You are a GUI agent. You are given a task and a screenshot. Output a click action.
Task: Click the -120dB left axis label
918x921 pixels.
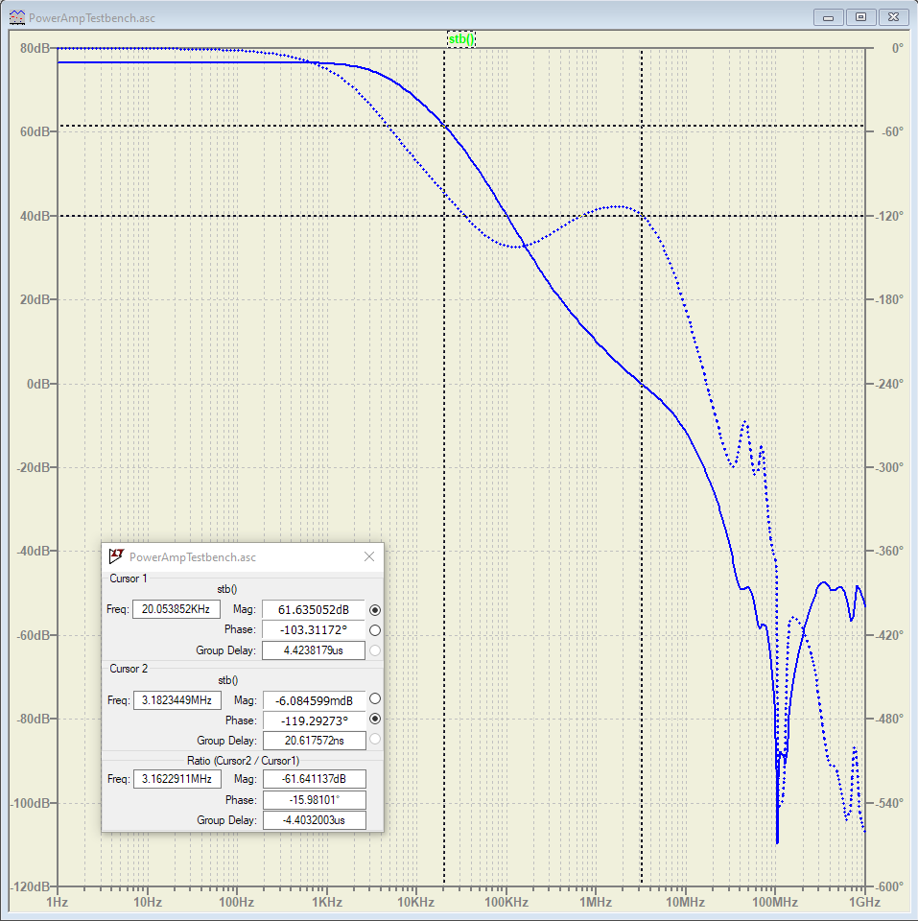click(x=31, y=886)
